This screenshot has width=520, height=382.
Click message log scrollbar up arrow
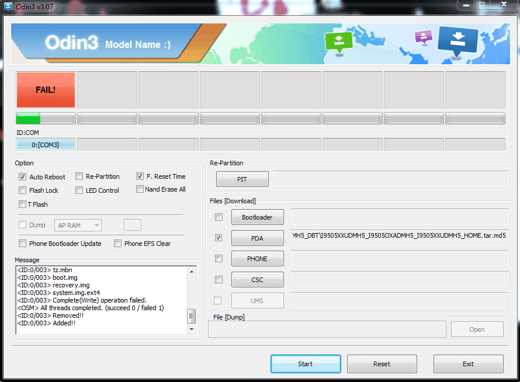[192, 271]
